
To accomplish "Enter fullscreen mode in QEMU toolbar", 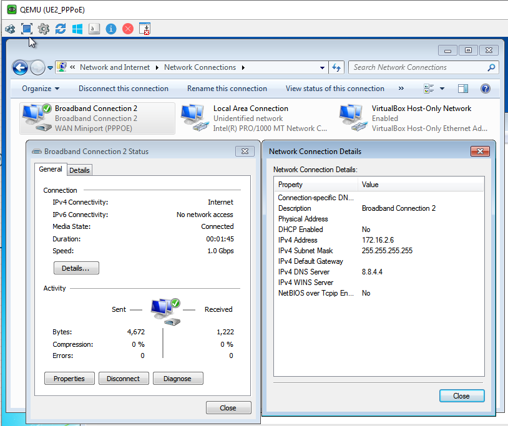I will [x=26, y=29].
